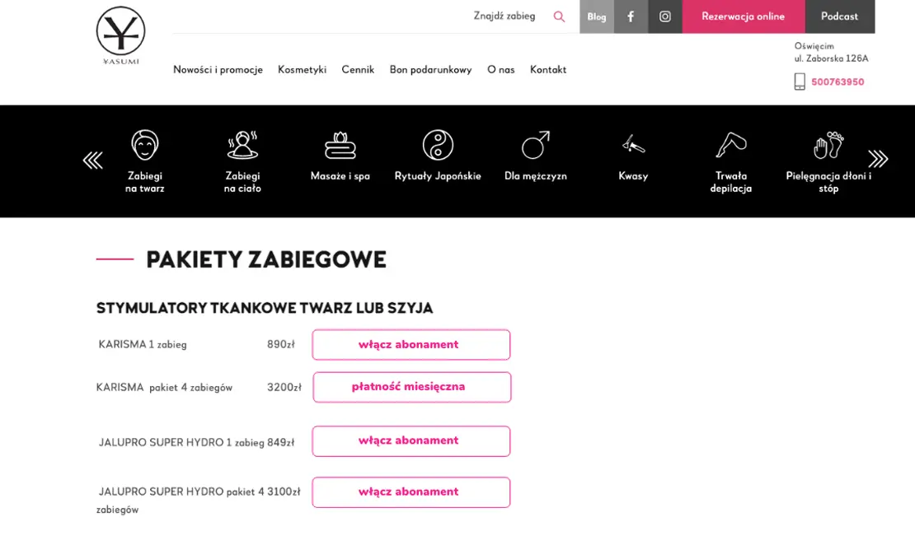
Task: Select the Zabiegi na twarz category icon
Action: click(144, 145)
